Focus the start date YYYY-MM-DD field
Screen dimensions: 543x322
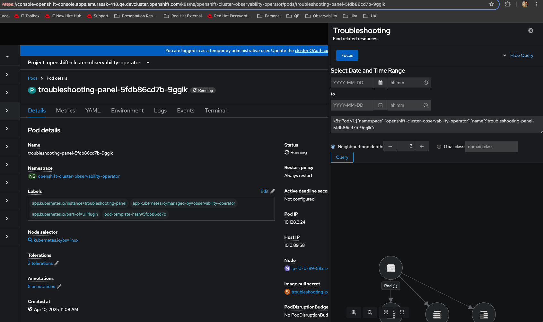[x=352, y=83]
